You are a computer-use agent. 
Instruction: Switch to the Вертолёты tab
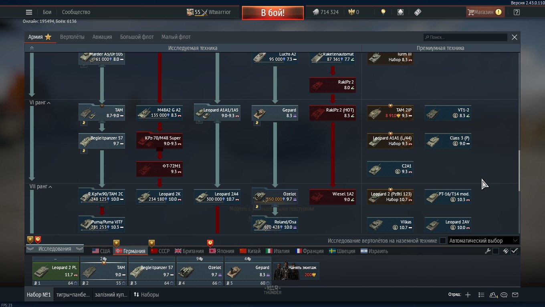coord(72,37)
